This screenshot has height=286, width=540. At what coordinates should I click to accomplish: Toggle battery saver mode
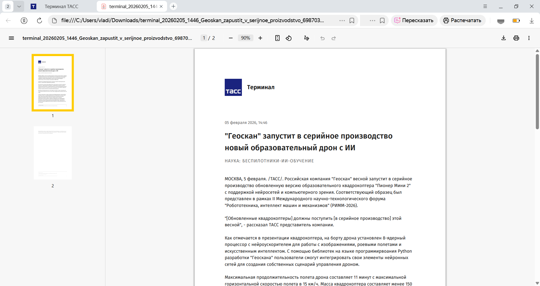click(516, 20)
